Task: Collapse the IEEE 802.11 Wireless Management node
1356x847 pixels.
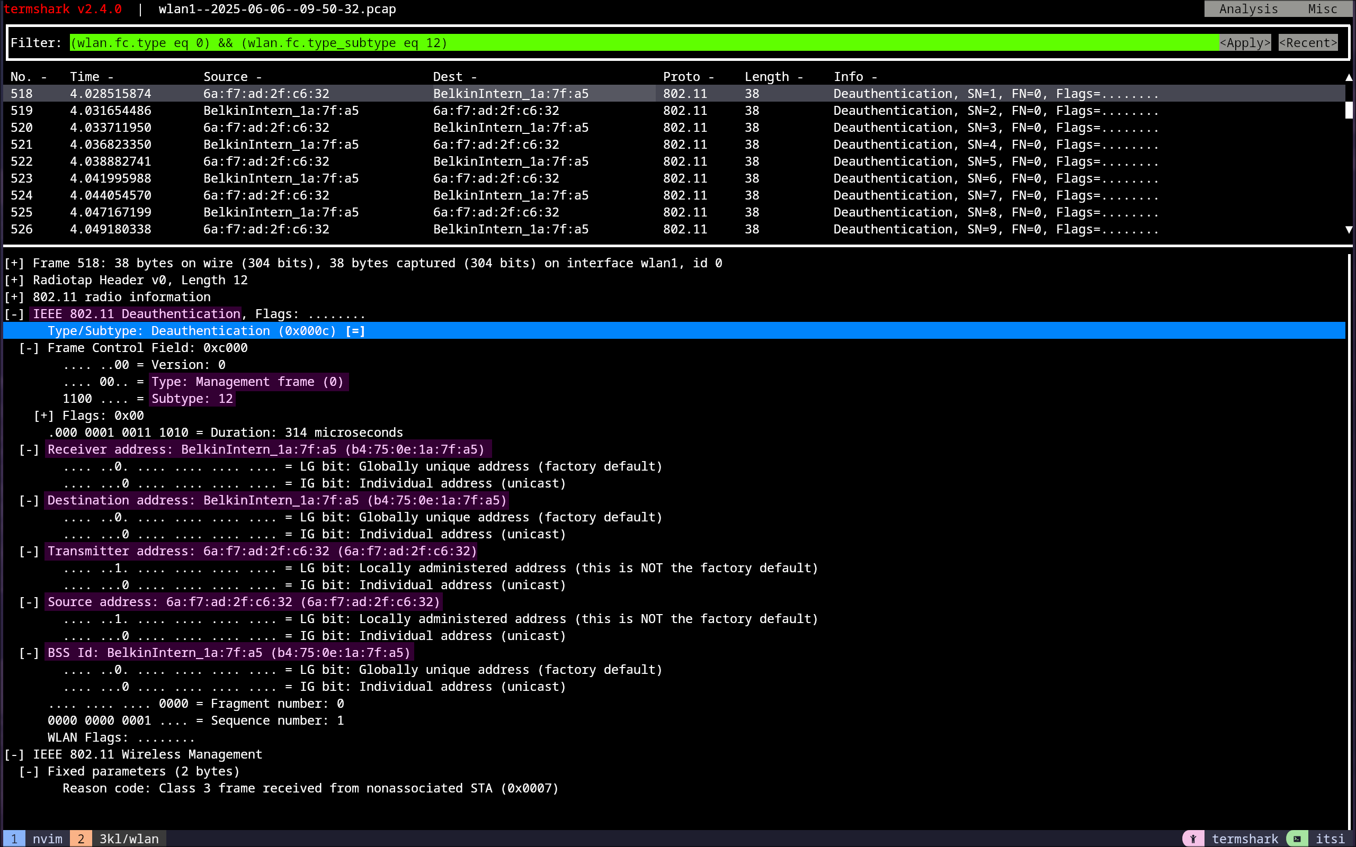Action: click(x=14, y=754)
